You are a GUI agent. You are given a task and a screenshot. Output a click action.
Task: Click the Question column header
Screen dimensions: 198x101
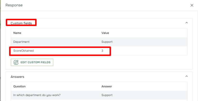click(x=19, y=86)
